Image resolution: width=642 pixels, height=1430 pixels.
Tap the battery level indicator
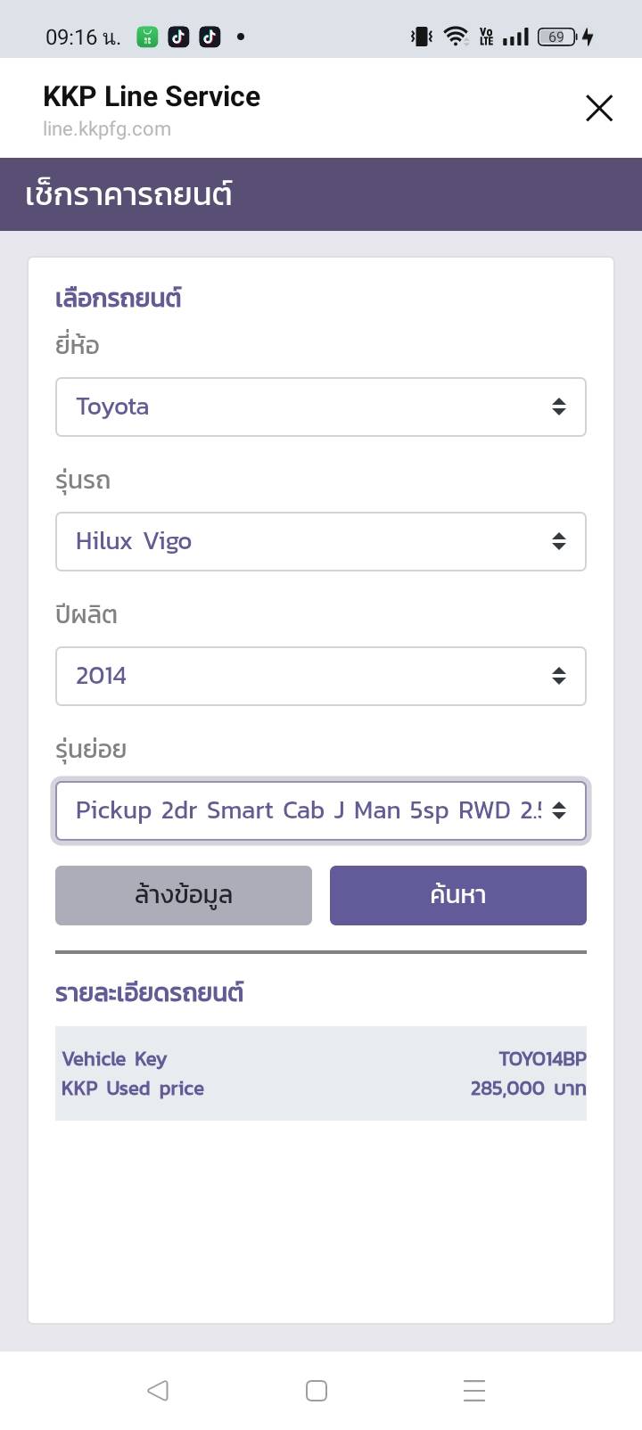click(x=558, y=37)
